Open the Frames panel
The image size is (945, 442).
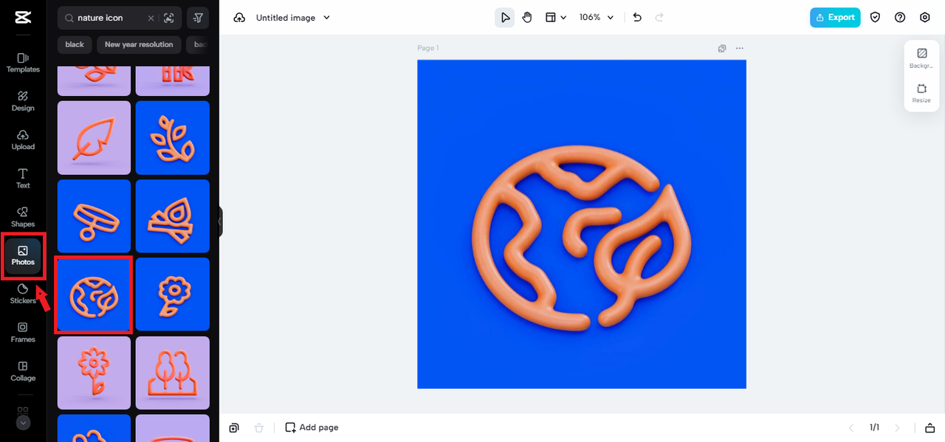[x=23, y=333]
